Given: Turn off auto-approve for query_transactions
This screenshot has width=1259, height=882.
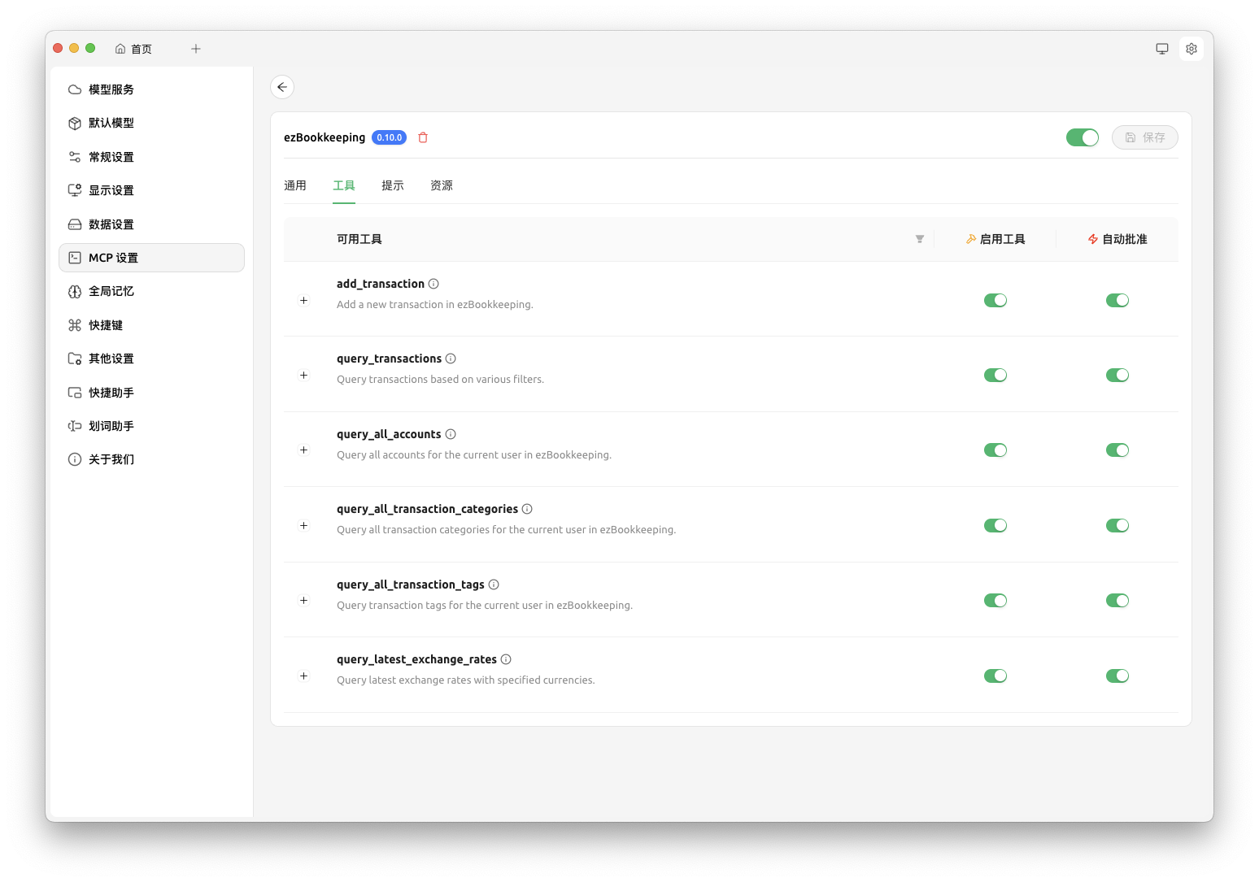Looking at the screenshot, I should [1117, 375].
